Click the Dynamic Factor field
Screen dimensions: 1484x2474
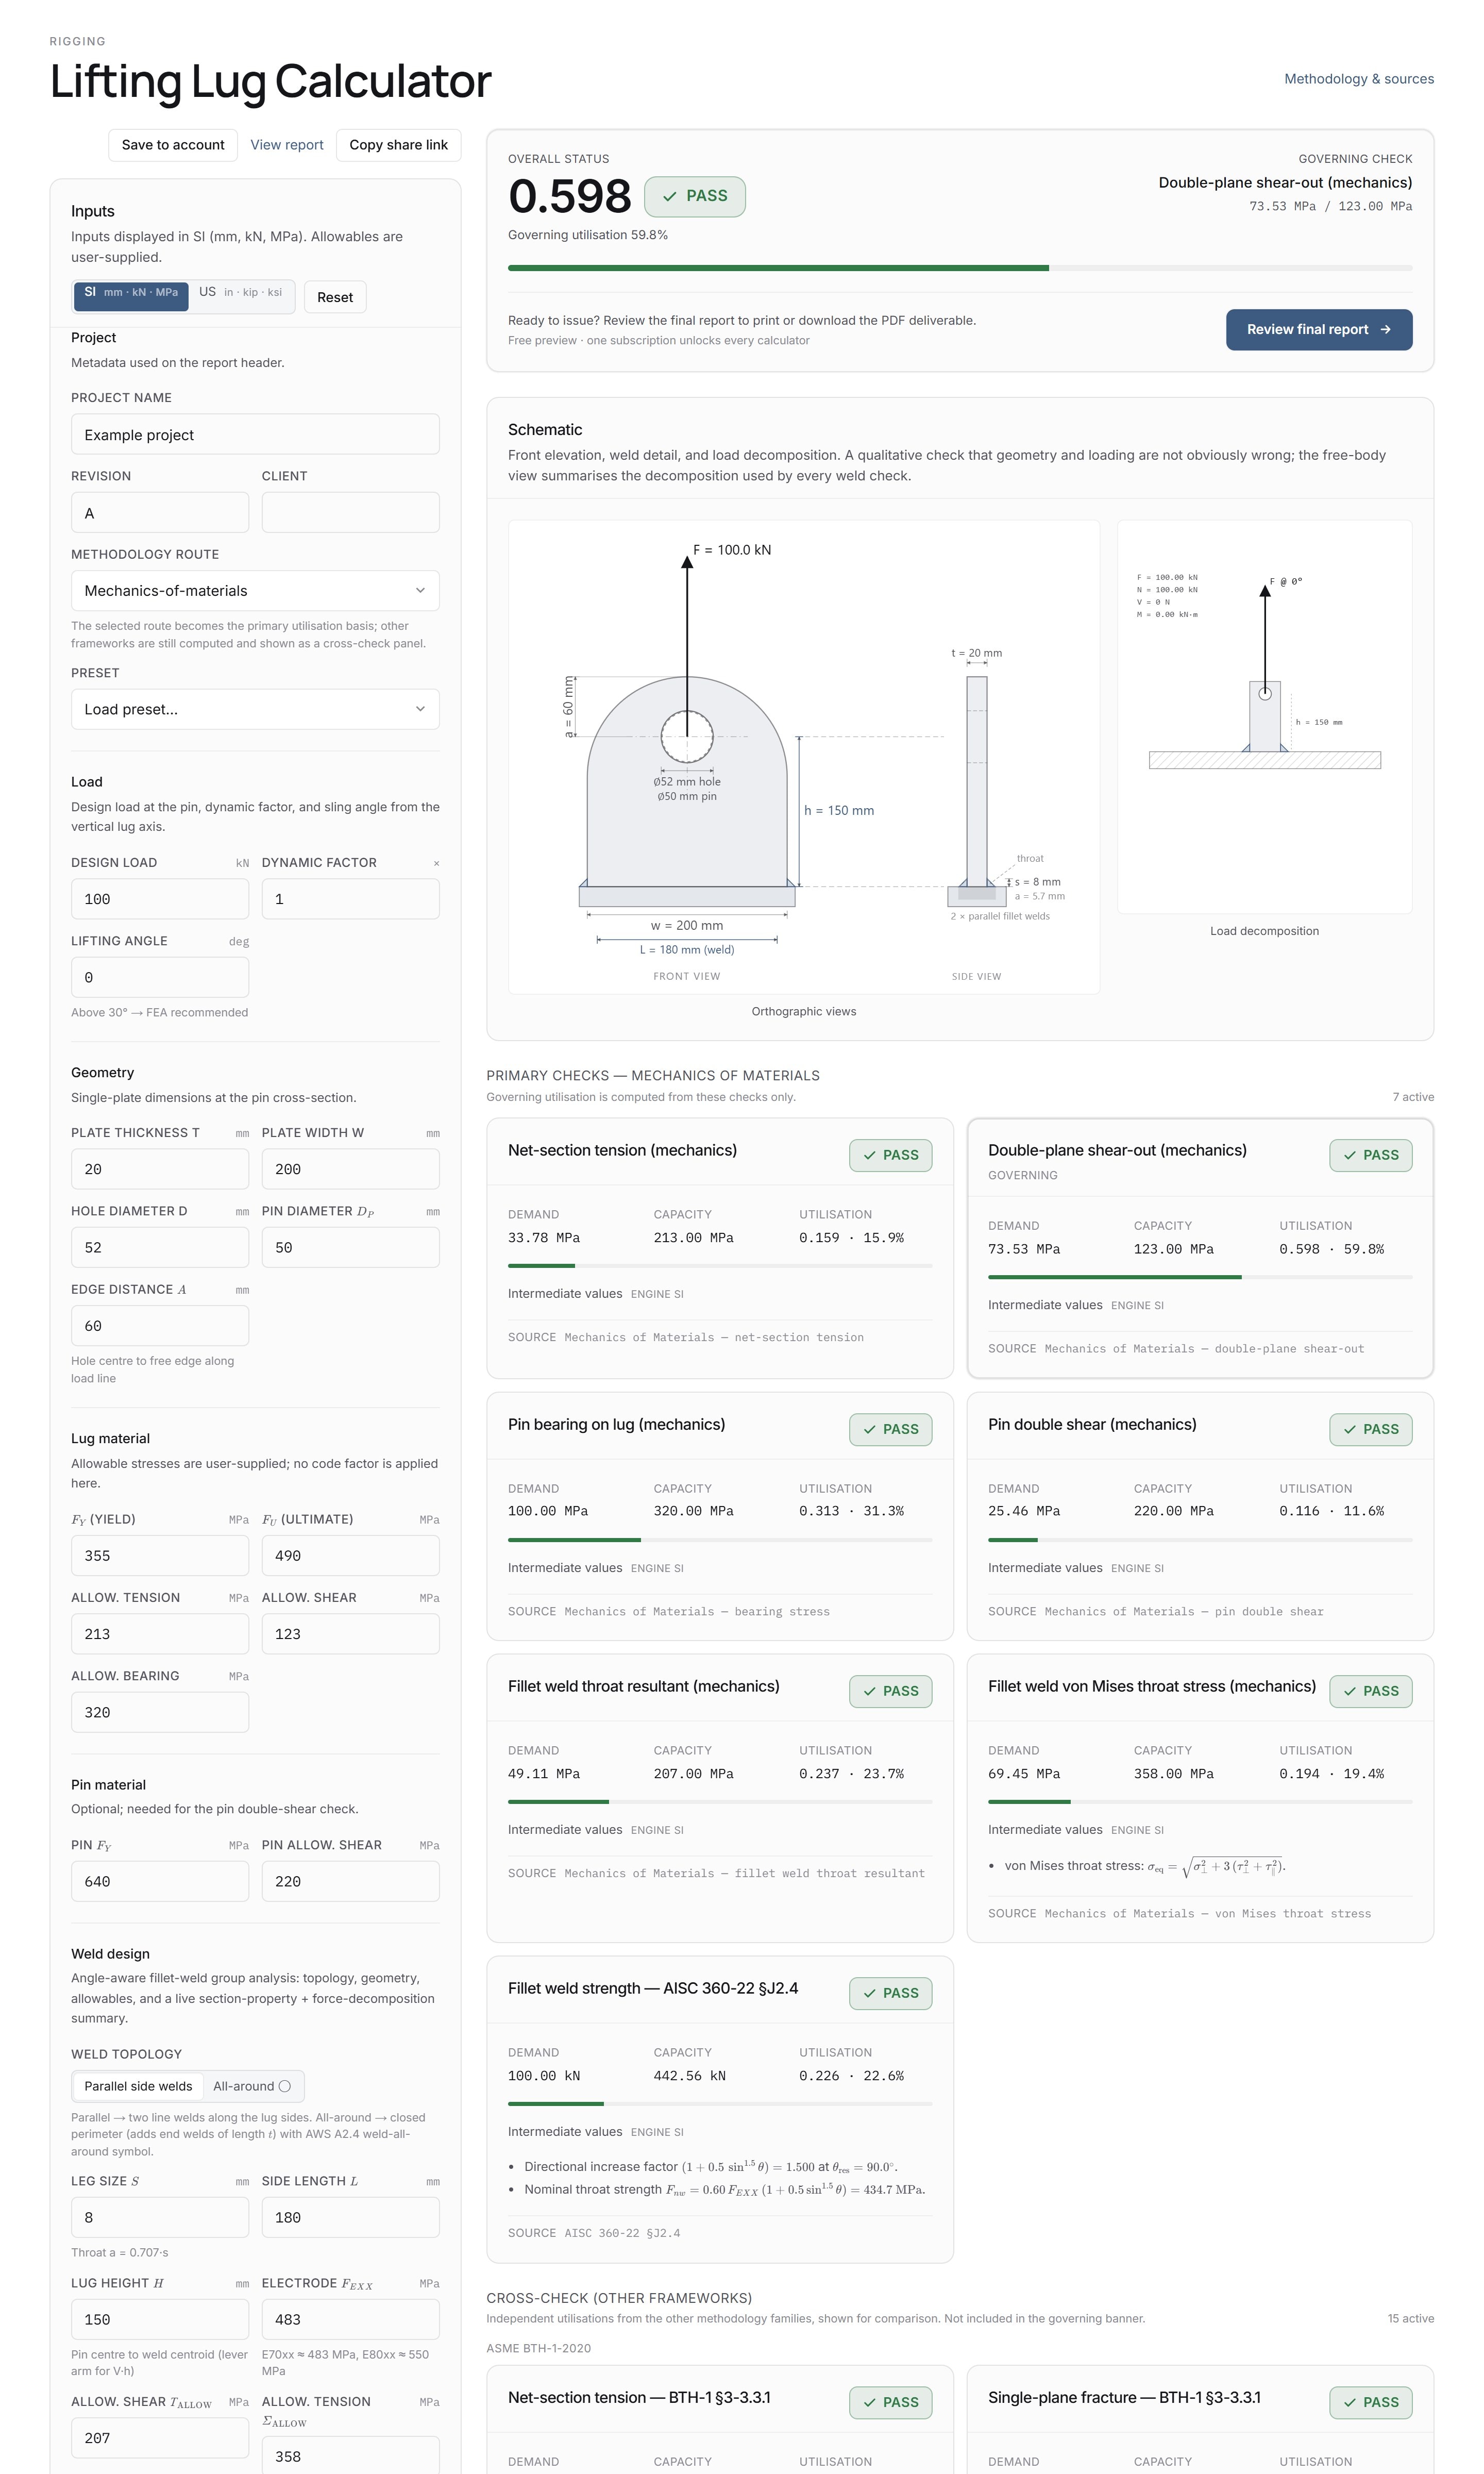click(x=350, y=899)
